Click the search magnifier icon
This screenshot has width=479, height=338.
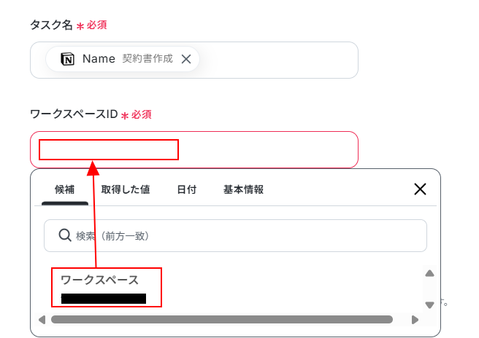65,235
